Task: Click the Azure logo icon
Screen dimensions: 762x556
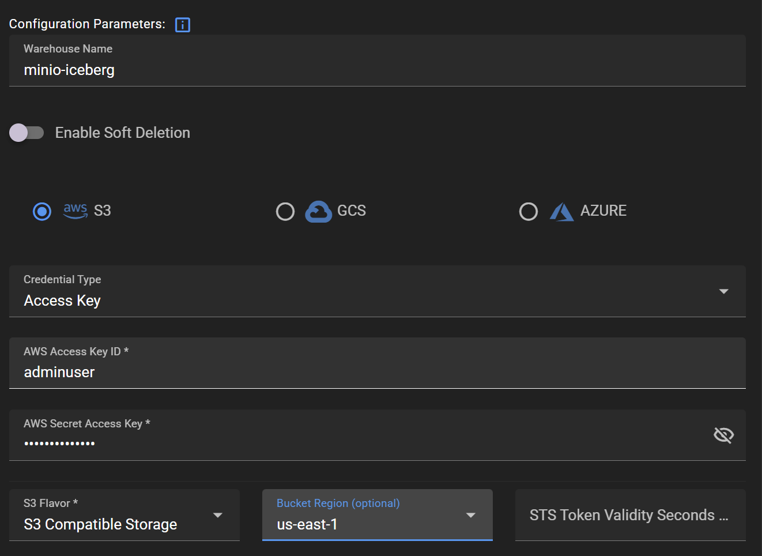Action: [561, 212]
